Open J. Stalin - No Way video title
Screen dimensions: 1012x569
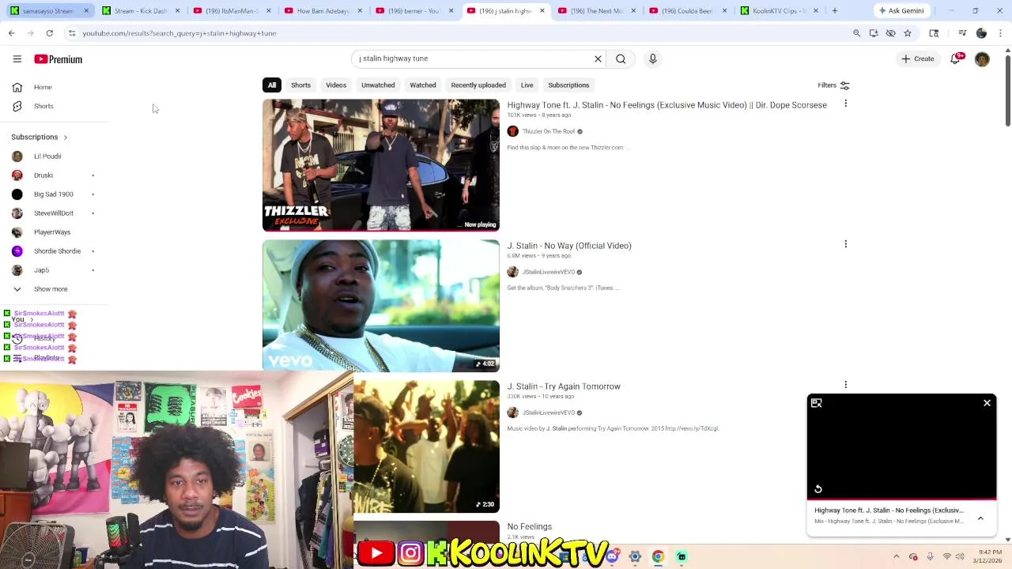(x=569, y=246)
